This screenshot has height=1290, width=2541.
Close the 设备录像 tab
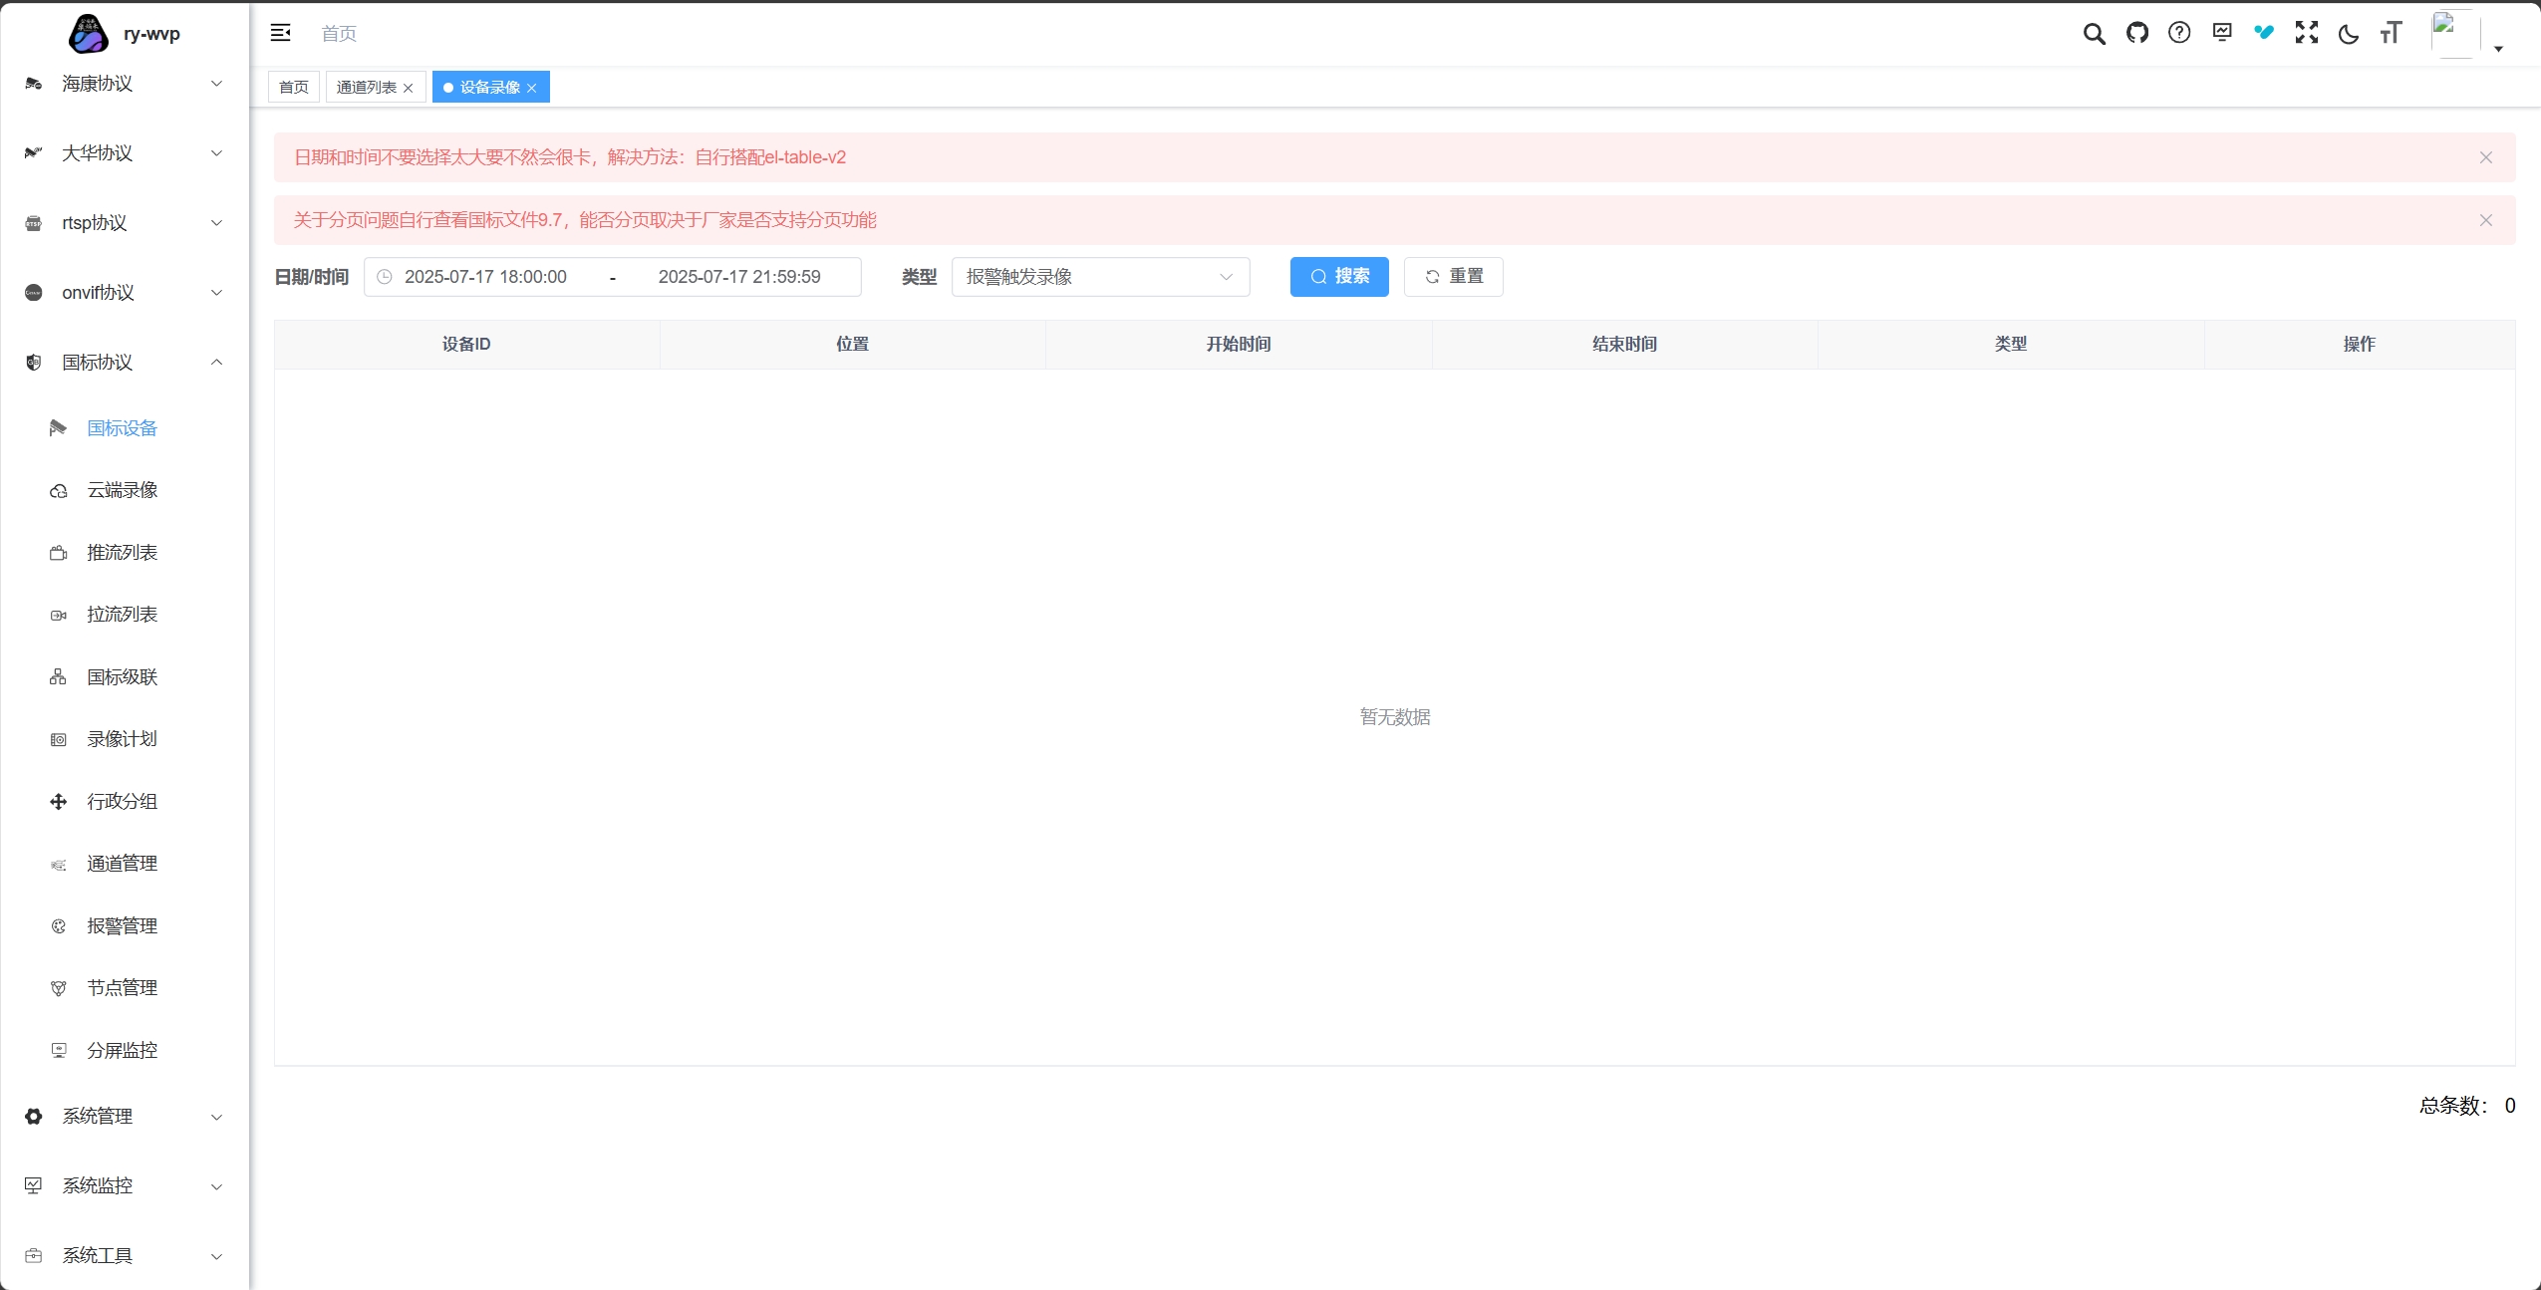tap(532, 88)
